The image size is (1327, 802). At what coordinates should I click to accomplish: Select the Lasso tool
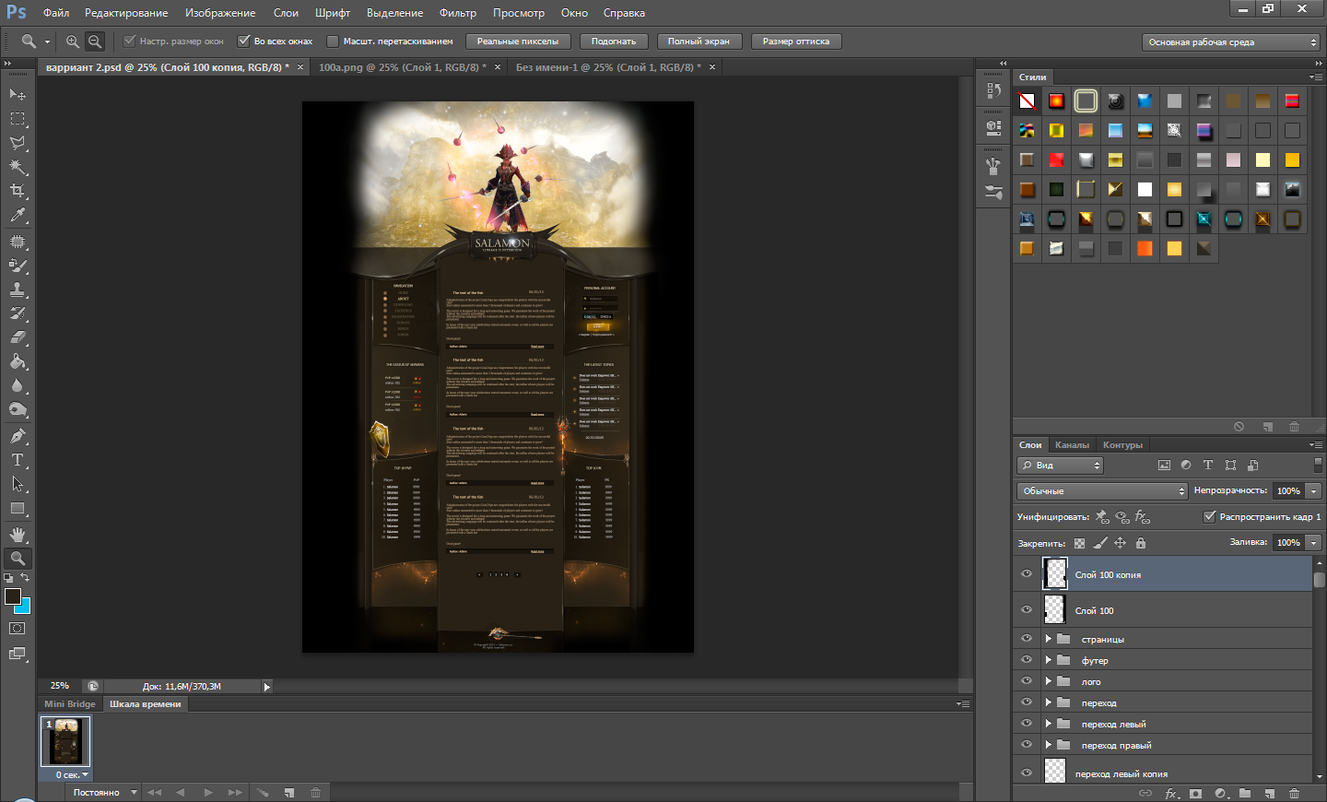coord(18,142)
